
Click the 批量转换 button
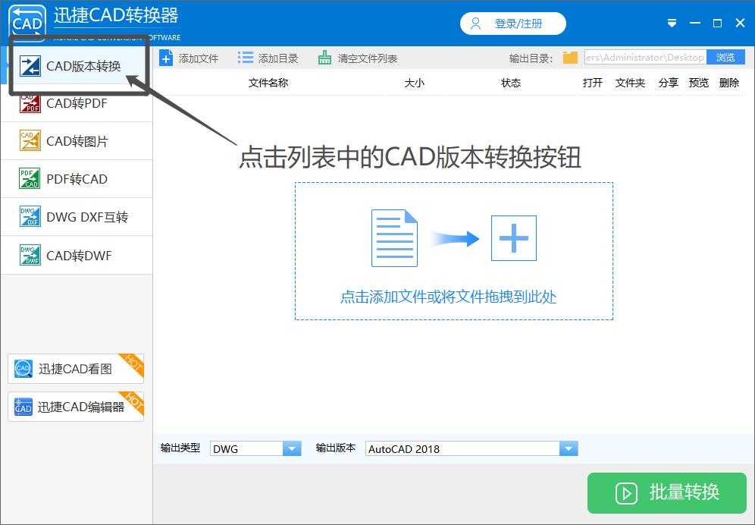[x=666, y=493]
